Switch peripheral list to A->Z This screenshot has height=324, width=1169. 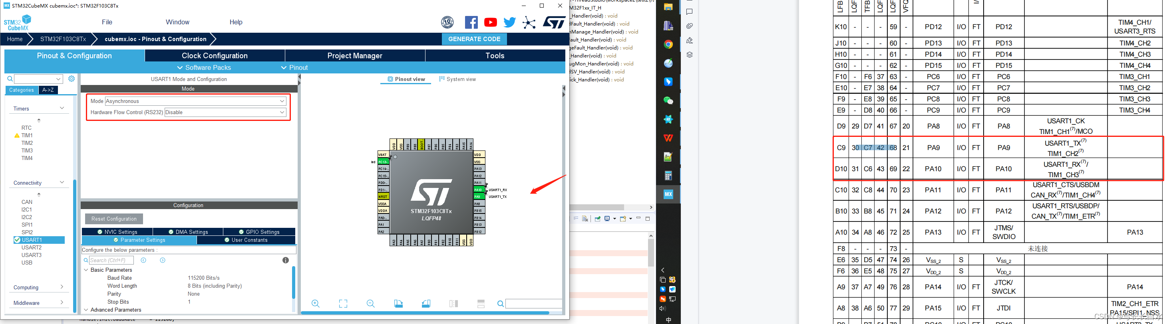tap(48, 90)
